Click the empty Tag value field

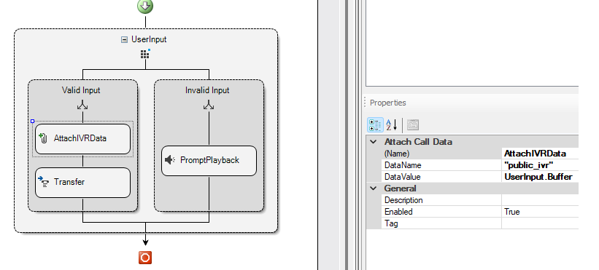[540, 223]
